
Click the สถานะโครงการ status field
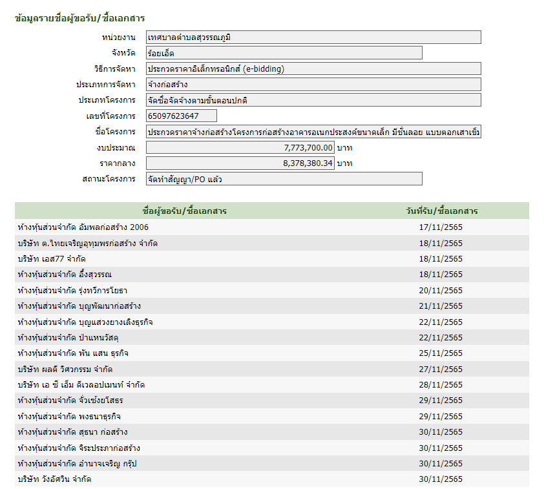284,179
